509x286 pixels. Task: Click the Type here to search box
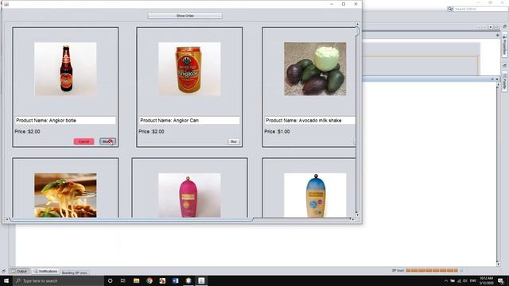(x=58, y=280)
